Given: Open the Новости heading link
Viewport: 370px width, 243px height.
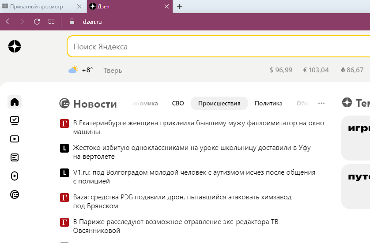Looking at the screenshot, I should pos(95,104).
